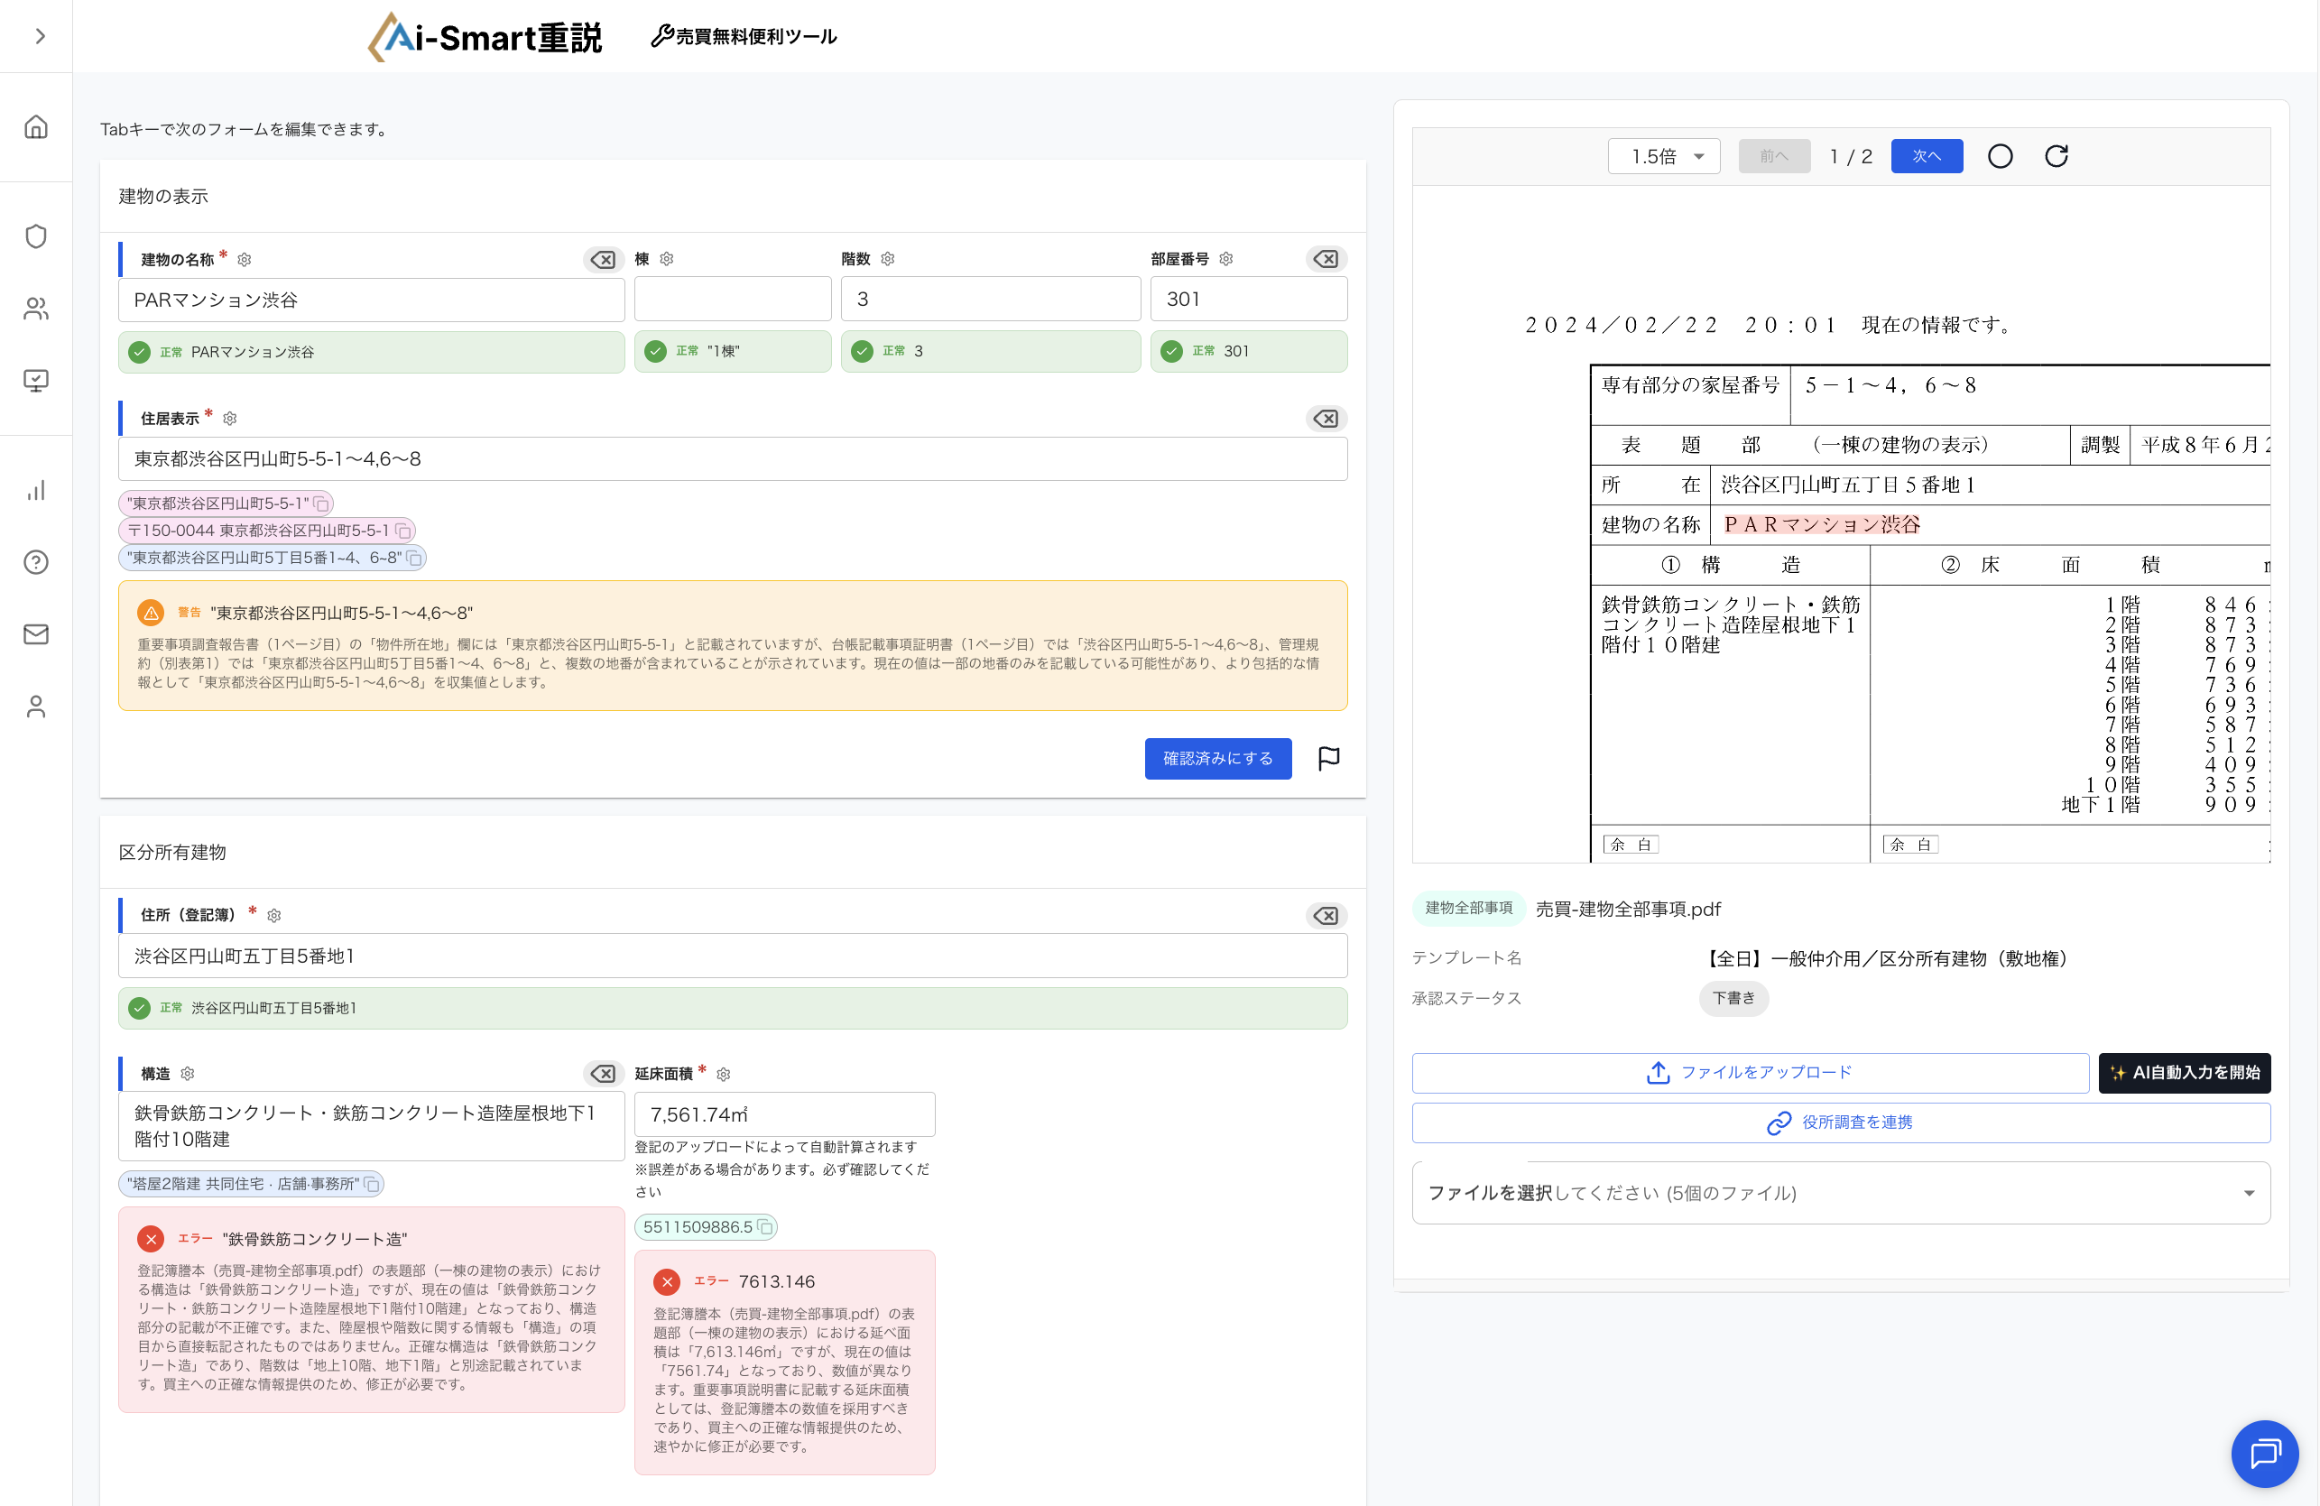This screenshot has height=1506, width=2320.
Task: Open the 1.5倍 zoom dropdown
Action: point(1663,156)
